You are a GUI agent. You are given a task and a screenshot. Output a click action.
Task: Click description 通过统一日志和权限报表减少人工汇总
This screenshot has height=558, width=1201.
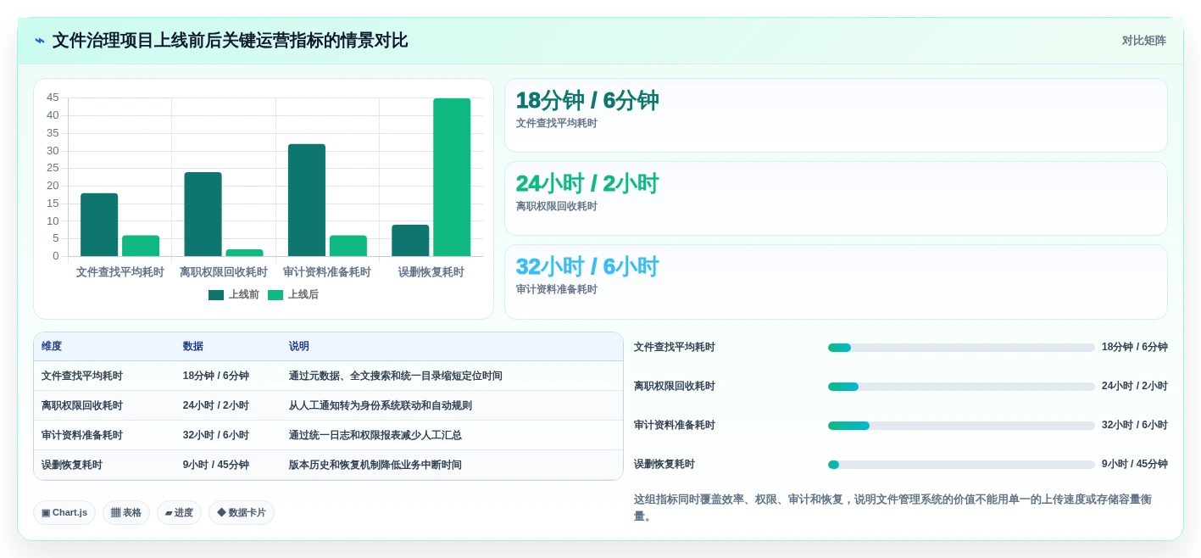[x=375, y=435]
